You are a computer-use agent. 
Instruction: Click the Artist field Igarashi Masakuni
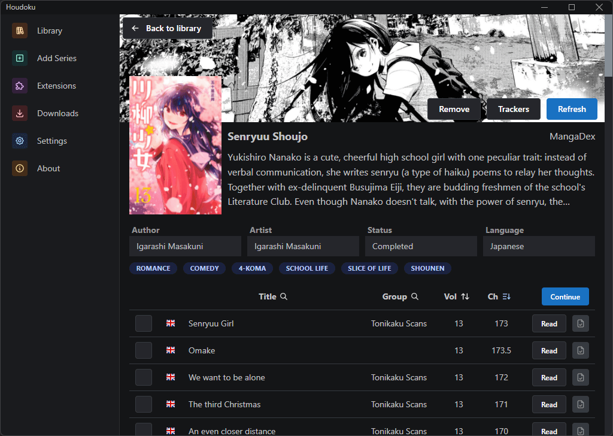pos(303,246)
